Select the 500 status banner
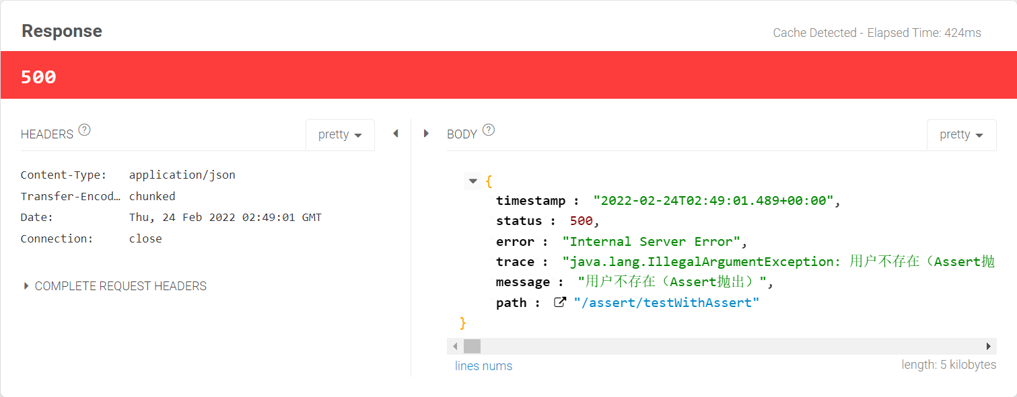Screen dimensions: 1017x397 coord(38,75)
